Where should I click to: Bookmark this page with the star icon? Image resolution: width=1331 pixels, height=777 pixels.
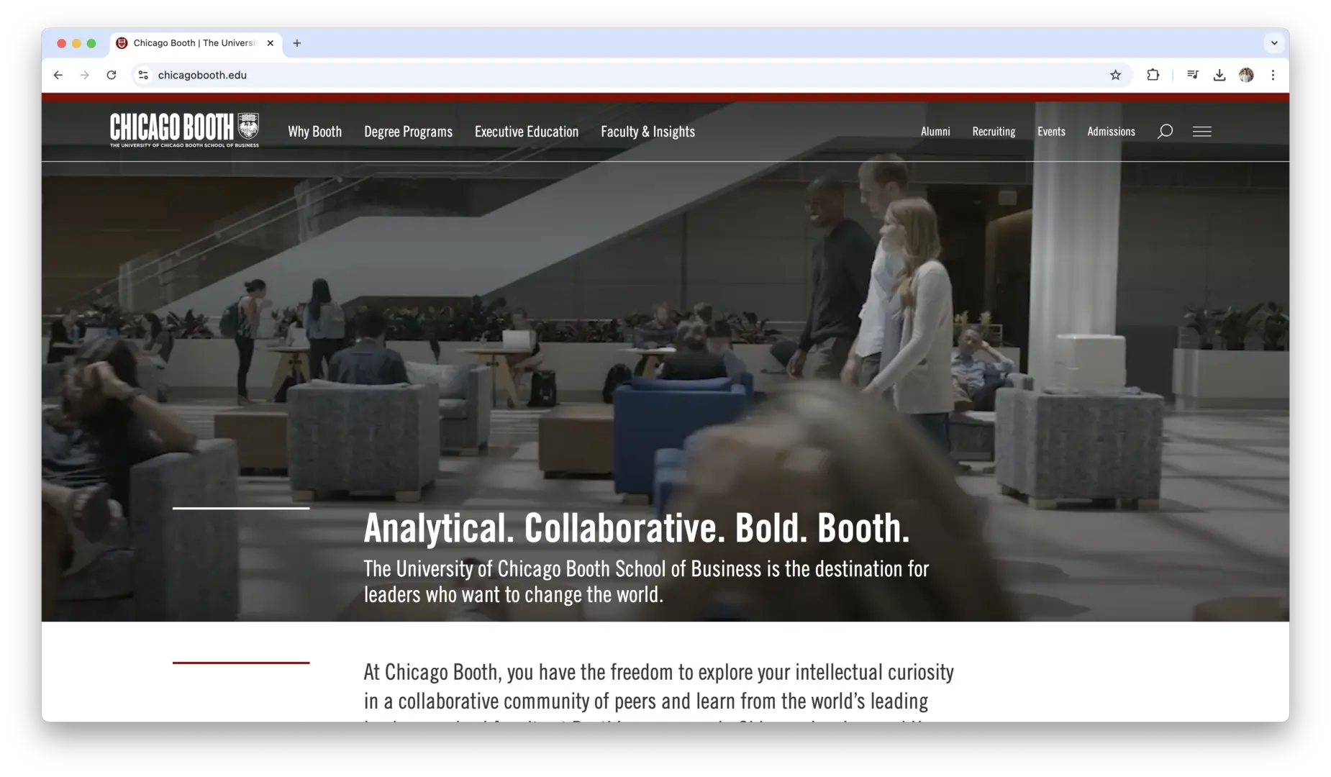click(1115, 75)
